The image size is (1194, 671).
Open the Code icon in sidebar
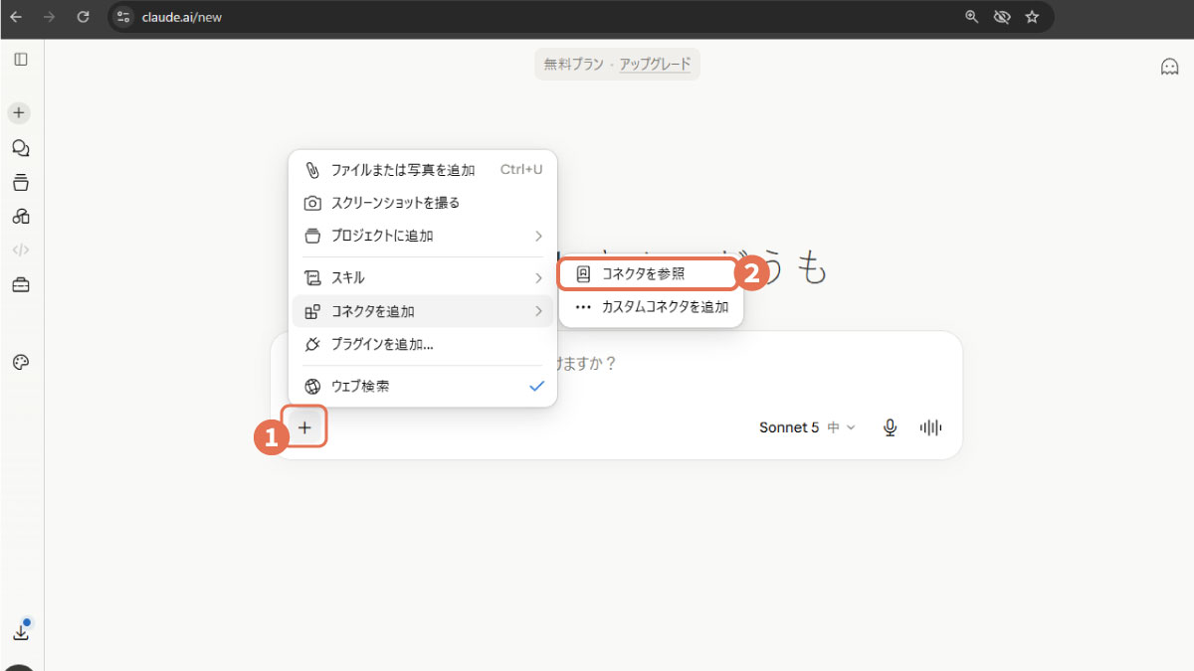click(20, 251)
